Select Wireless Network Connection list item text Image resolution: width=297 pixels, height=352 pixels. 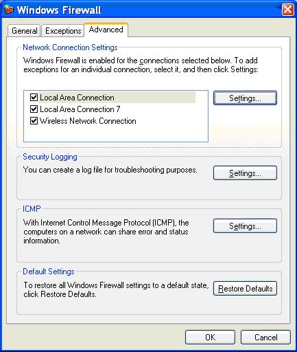pos(88,121)
